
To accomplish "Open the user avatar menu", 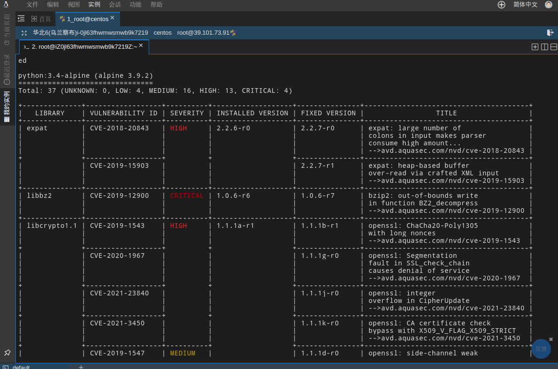I will [x=549, y=5].
